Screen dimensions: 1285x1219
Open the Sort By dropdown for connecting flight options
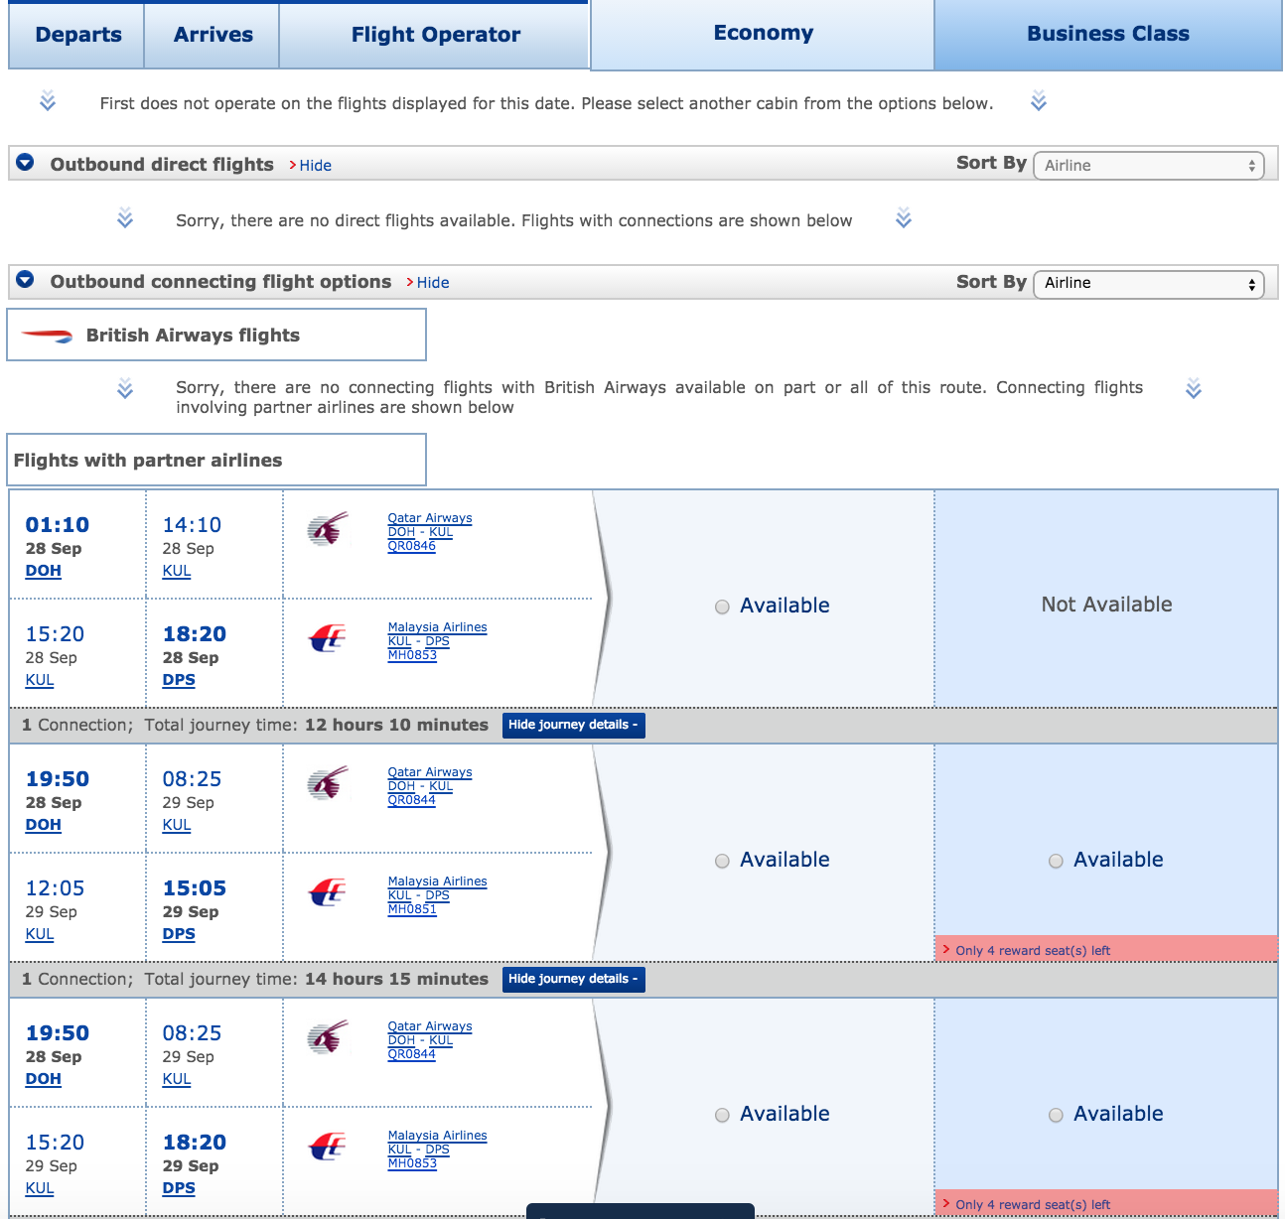pos(1148,284)
